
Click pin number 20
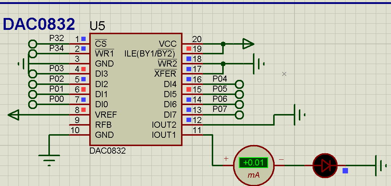pos(197,39)
